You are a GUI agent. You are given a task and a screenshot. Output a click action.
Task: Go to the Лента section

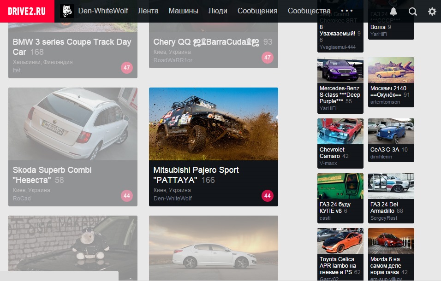[148, 11]
